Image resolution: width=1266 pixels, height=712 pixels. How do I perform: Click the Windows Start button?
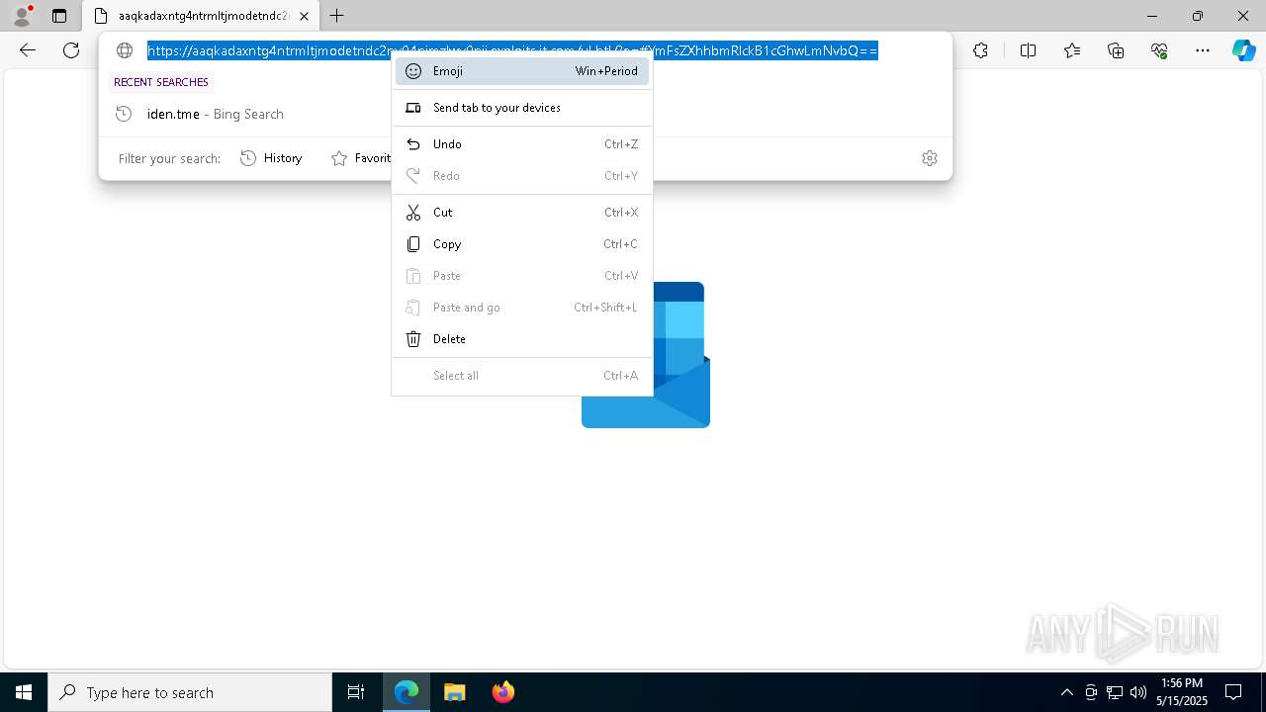[x=24, y=692]
